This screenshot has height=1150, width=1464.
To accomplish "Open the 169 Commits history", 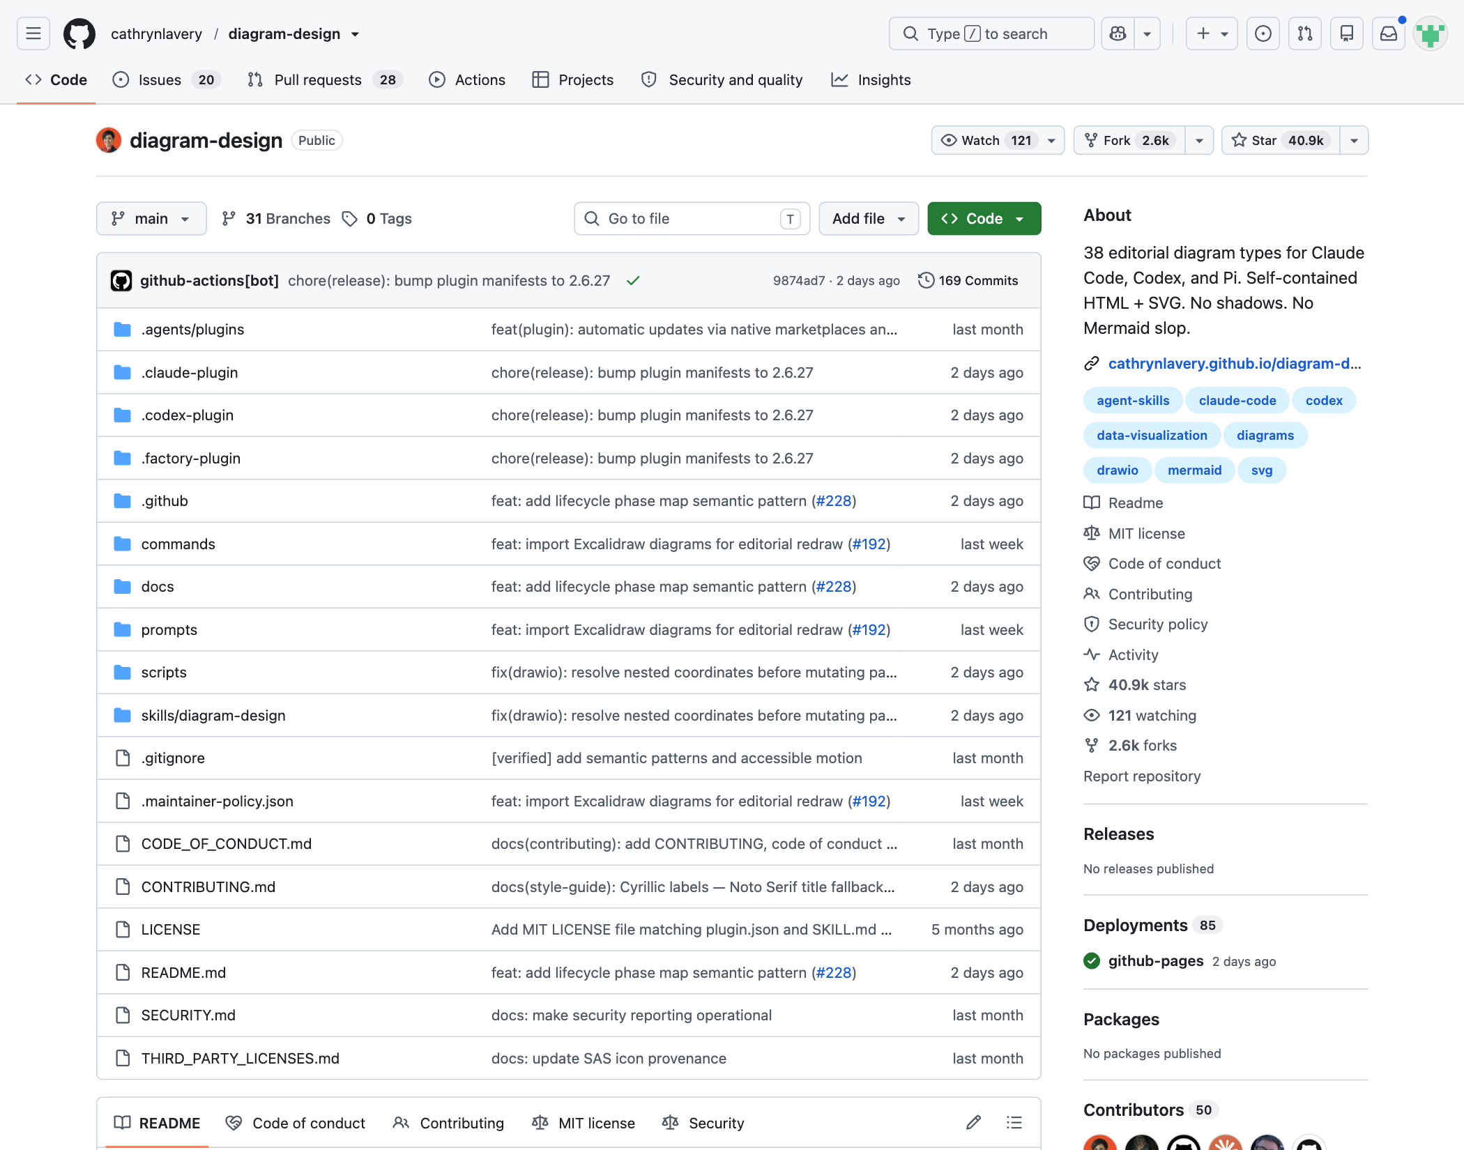I will 968,280.
